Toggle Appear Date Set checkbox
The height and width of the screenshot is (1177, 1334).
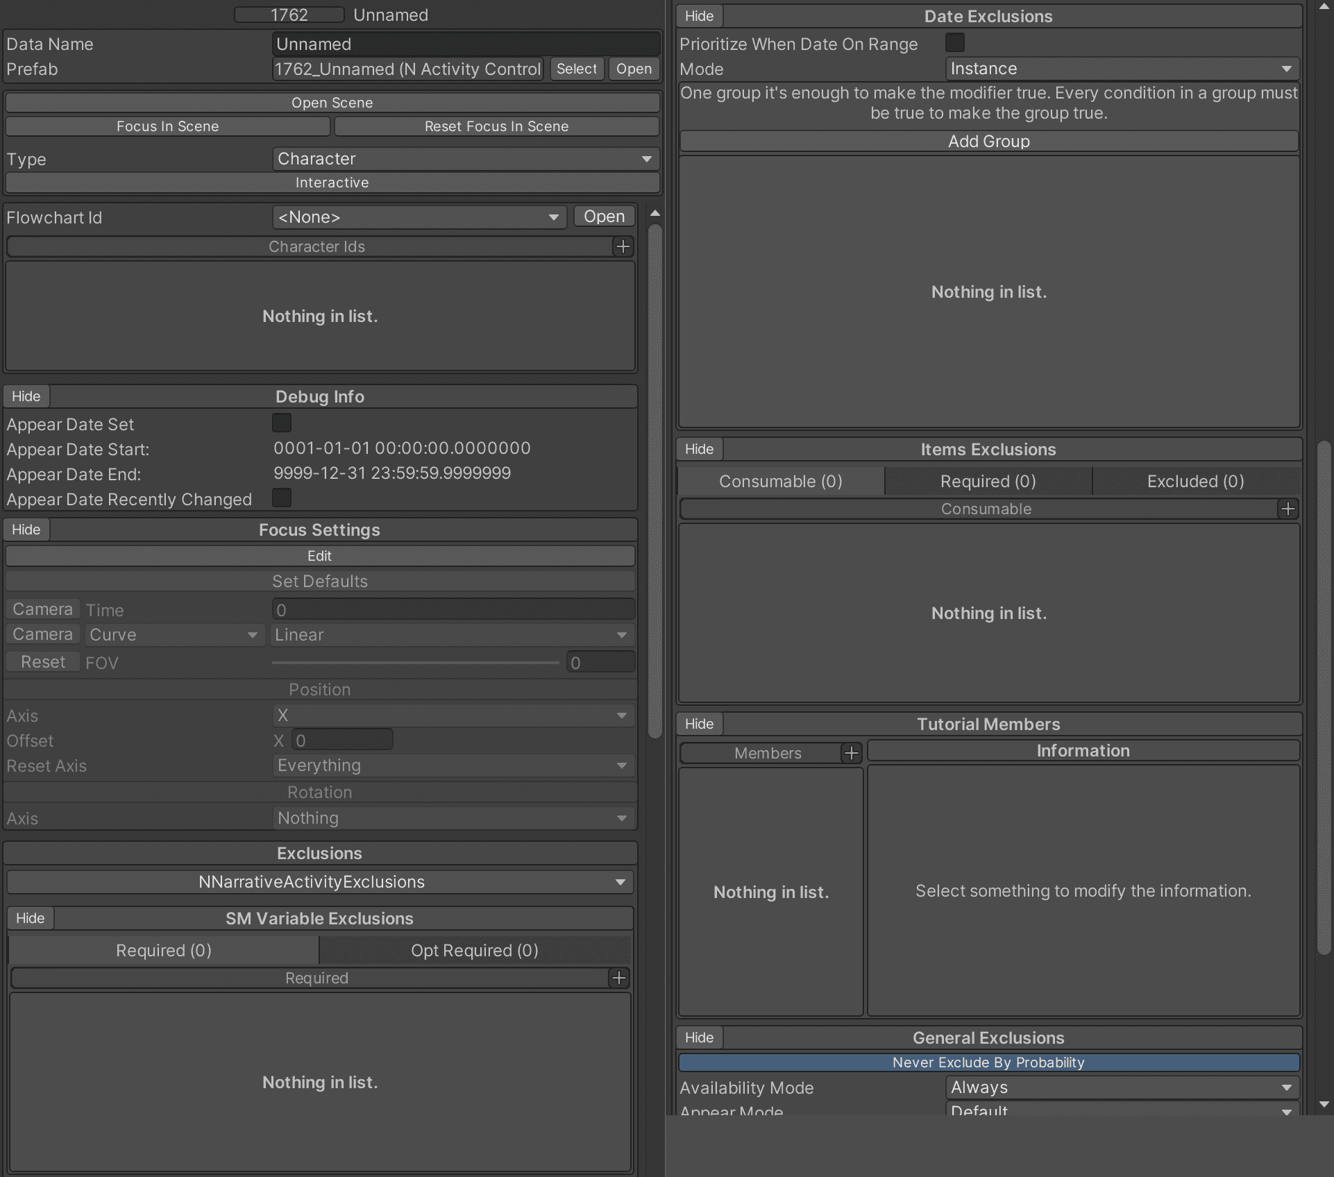tap(282, 423)
